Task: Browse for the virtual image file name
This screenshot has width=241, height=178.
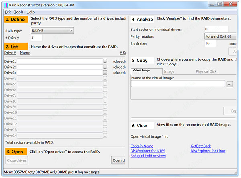Action: 230,84
